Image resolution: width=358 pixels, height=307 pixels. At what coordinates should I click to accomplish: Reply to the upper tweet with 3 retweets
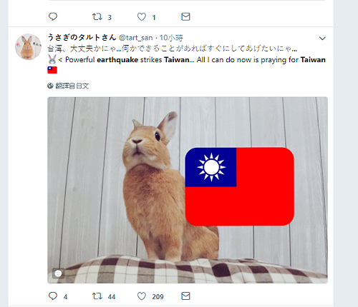click(x=53, y=16)
